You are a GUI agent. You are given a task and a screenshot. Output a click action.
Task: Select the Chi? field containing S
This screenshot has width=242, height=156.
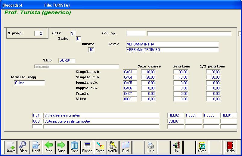pos(73,33)
